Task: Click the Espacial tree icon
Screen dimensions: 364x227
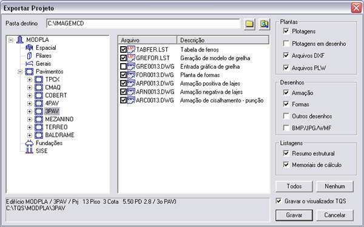Action: click(x=29, y=47)
